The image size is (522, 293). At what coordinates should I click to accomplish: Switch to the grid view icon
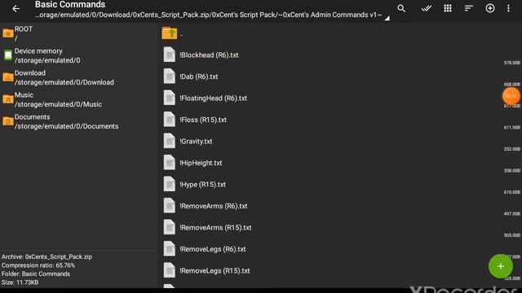[x=448, y=8]
